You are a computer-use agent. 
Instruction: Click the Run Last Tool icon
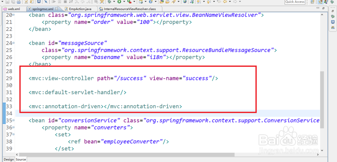click(x=129, y=2)
